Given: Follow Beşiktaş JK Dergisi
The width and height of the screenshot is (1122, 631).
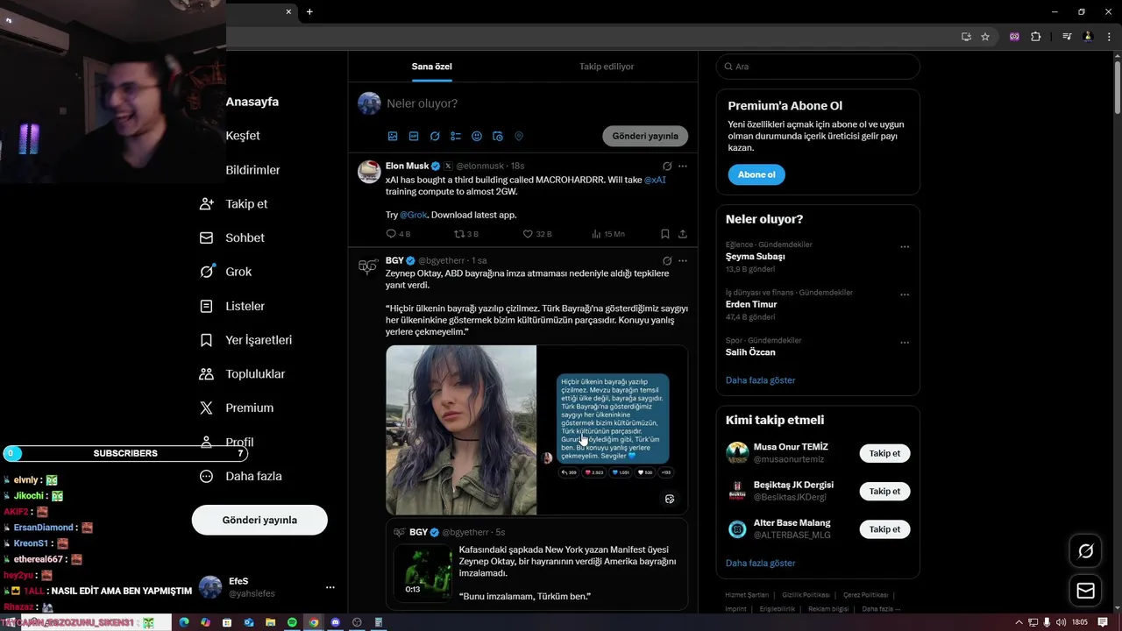Looking at the screenshot, I should (x=884, y=491).
